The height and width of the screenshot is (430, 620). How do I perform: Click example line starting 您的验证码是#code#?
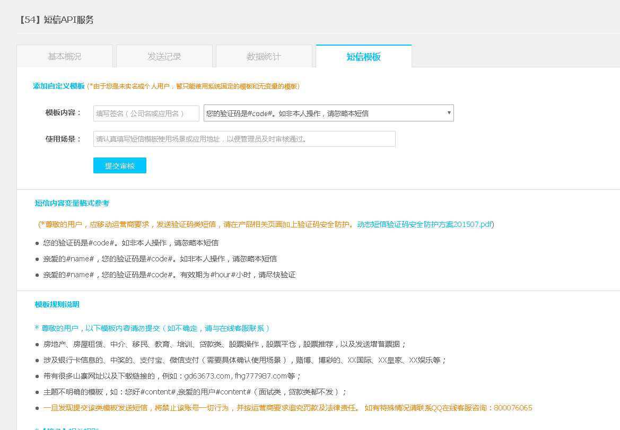(x=131, y=243)
